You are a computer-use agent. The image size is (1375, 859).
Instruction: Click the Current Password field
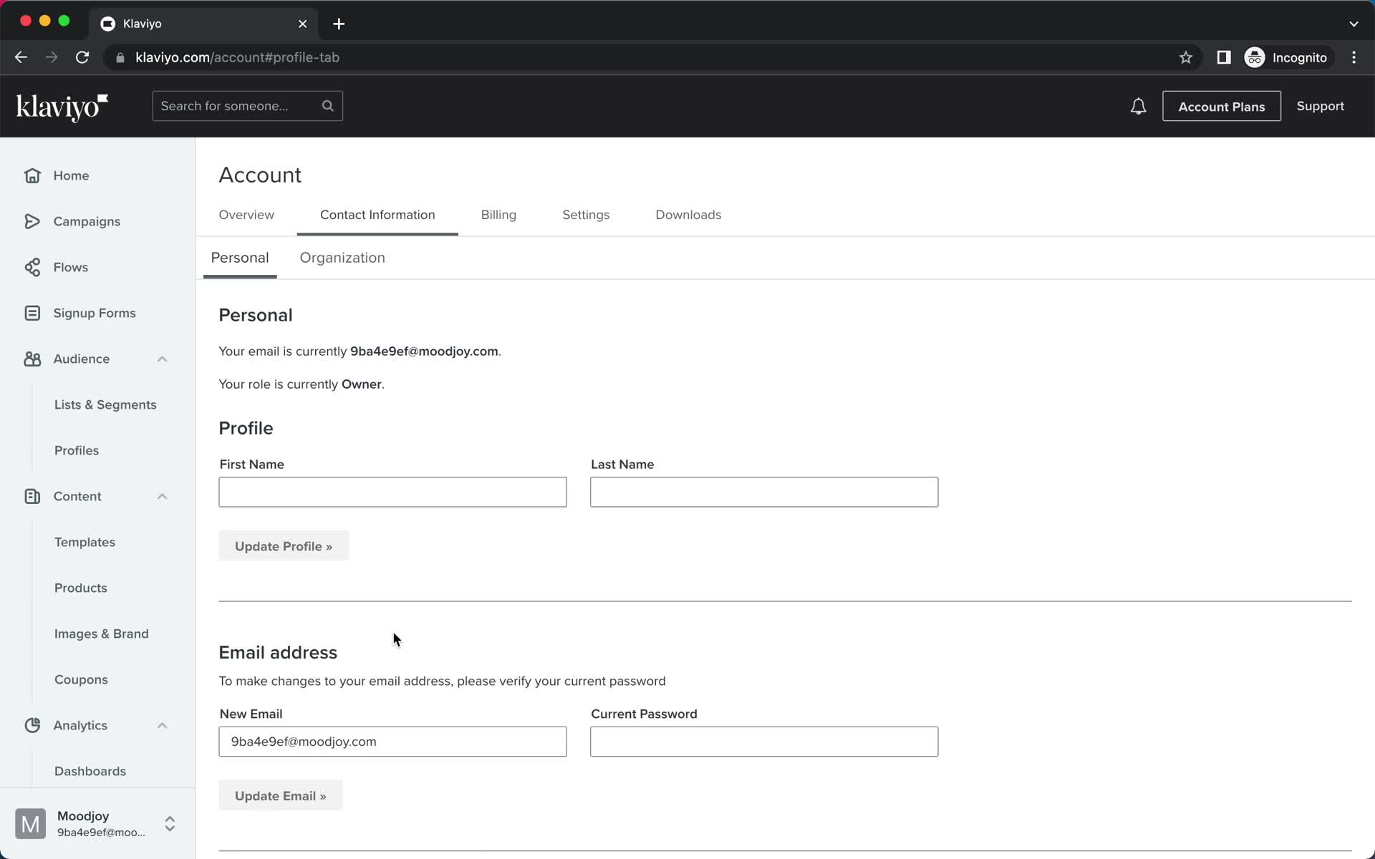coord(764,742)
